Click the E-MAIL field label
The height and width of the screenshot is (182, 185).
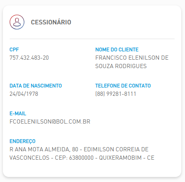[x=18, y=113]
